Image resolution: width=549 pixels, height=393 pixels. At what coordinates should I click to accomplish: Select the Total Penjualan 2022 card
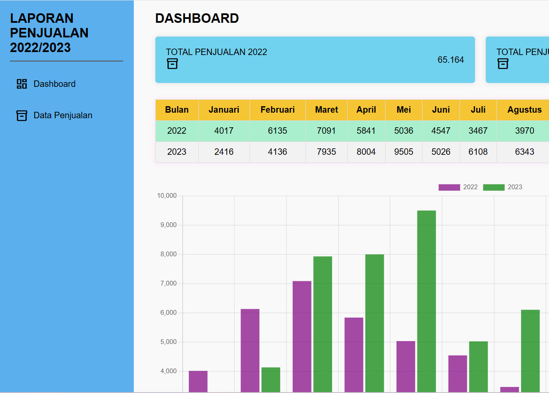point(315,60)
